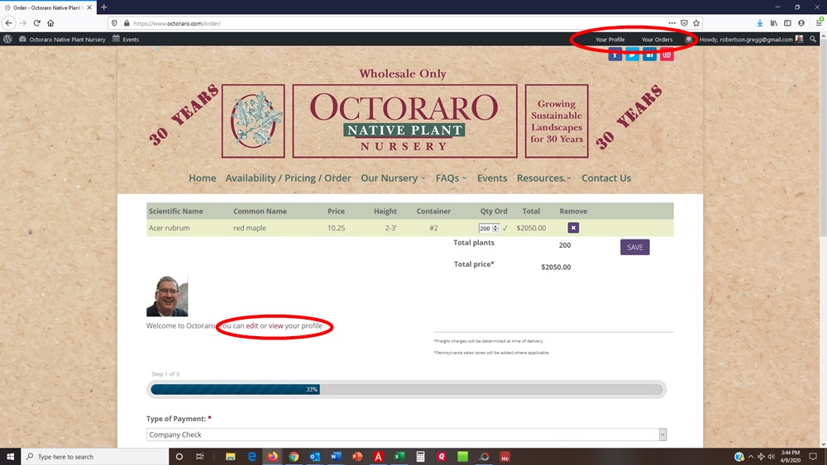Show hidden system tray icons chevron

point(751,457)
